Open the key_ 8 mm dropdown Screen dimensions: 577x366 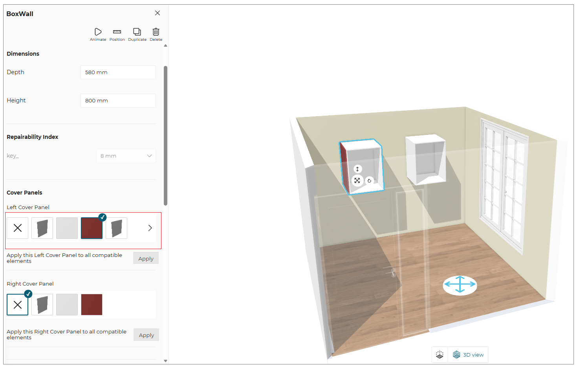click(126, 156)
